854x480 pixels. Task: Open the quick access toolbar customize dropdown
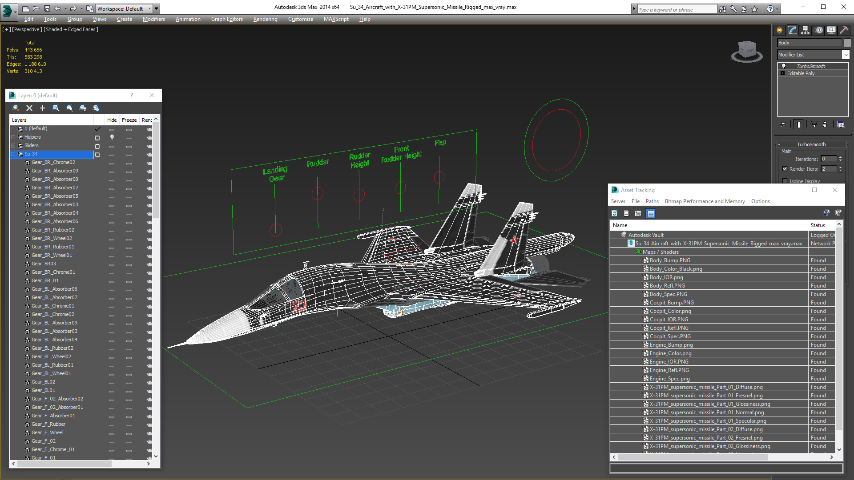pos(156,8)
